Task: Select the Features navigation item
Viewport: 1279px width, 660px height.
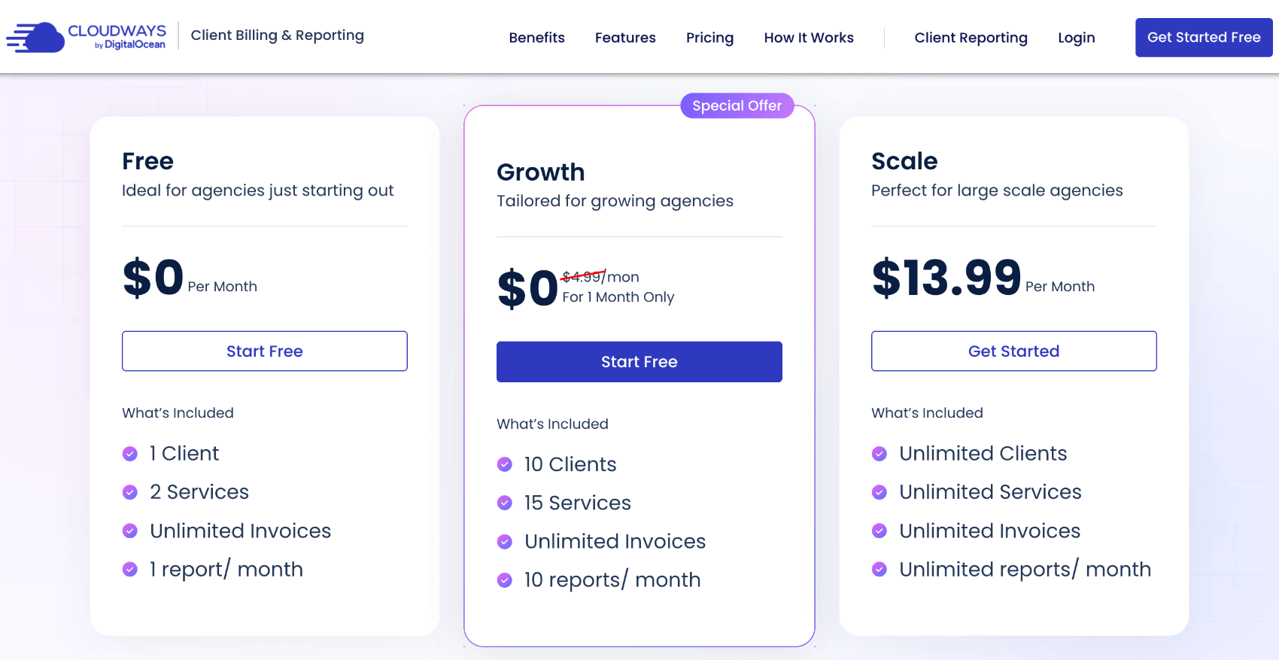Action: click(625, 37)
